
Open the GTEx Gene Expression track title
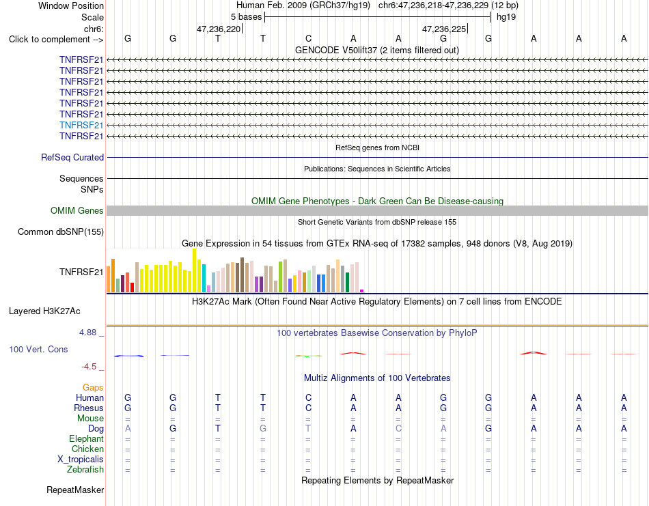click(377, 243)
